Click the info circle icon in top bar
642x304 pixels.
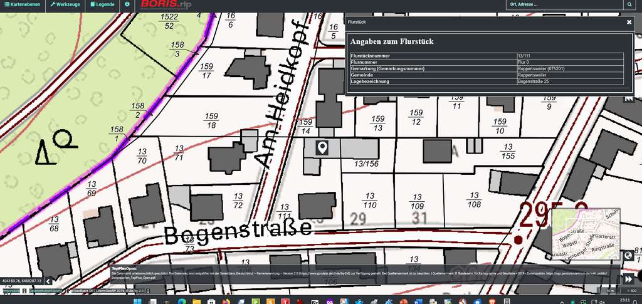pyautogui.click(x=127, y=4)
